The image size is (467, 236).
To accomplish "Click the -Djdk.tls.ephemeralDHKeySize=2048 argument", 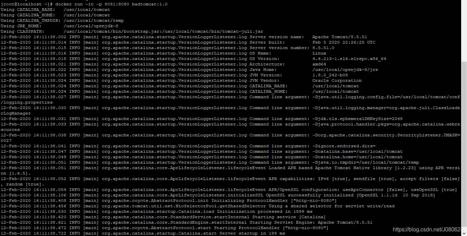I will [358, 119].
